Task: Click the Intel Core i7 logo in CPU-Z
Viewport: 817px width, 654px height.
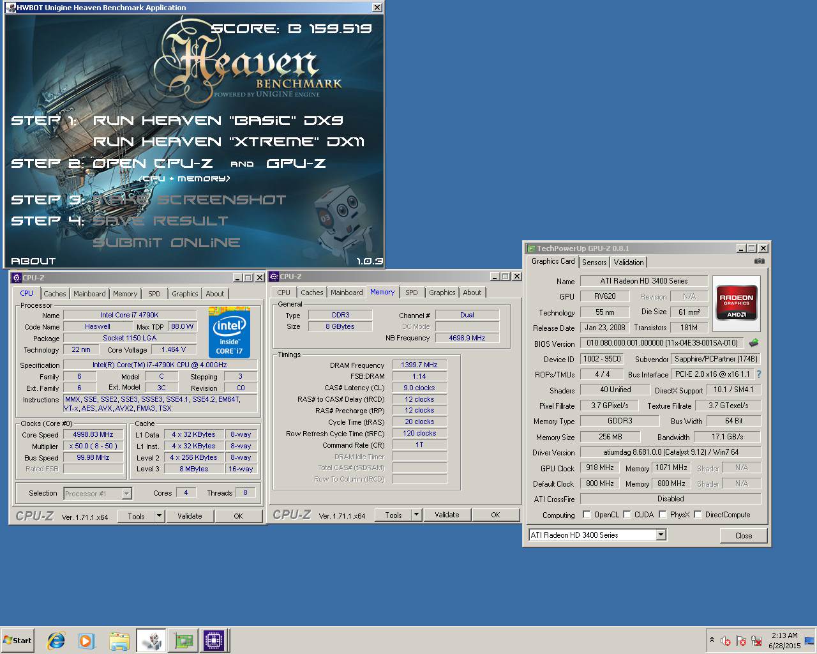Action: tap(230, 332)
